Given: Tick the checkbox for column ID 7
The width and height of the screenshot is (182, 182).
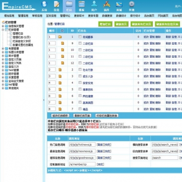Looking at the screenshot, I should pyautogui.click(x=80, y=109).
